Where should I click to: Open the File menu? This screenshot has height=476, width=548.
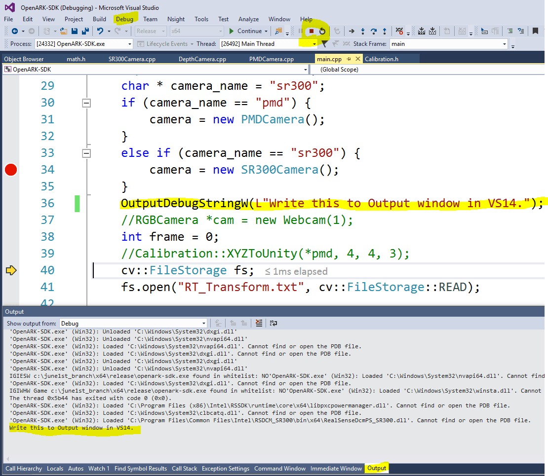(8, 19)
